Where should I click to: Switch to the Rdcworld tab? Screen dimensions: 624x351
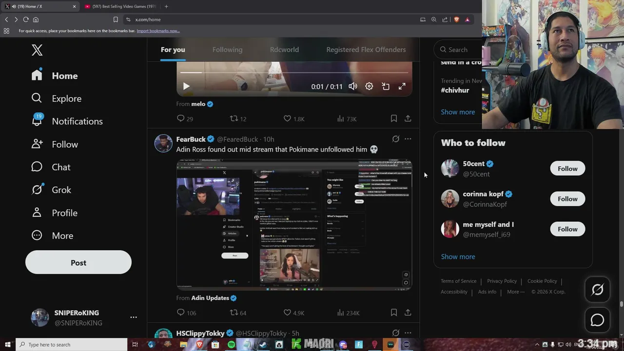click(284, 50)
